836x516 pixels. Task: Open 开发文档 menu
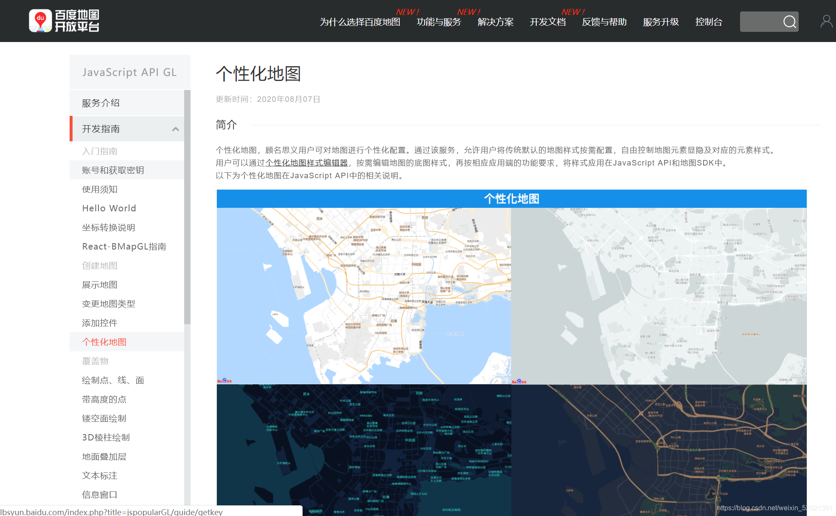[547, 22]
